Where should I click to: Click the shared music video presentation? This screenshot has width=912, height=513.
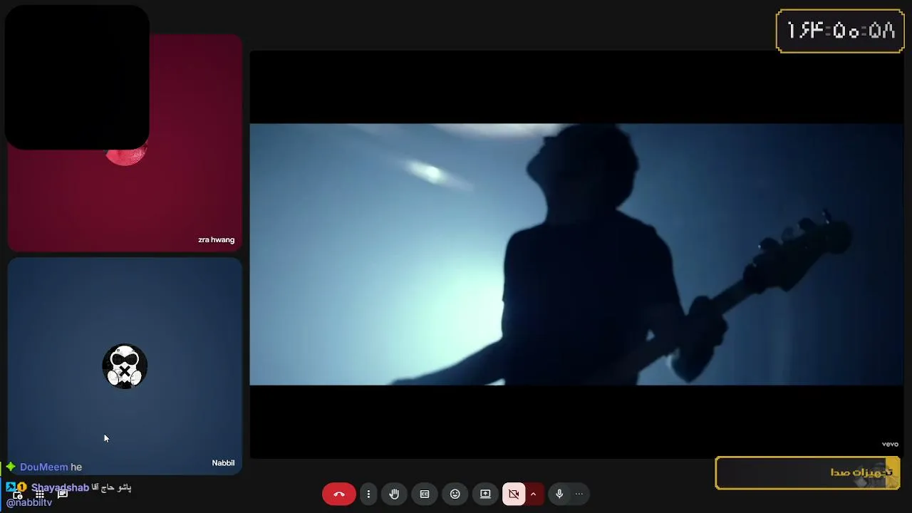(x=576, y=254)
